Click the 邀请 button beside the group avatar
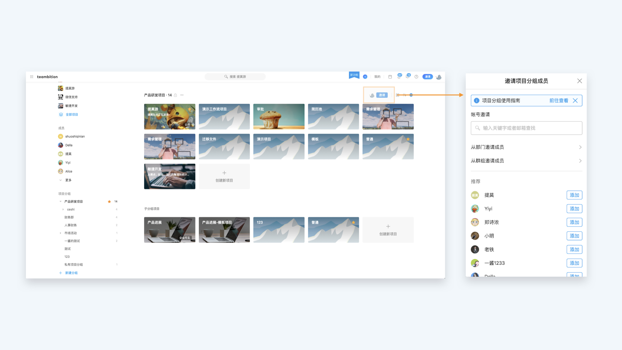The image size is (622, 350). tap(382, 95)
